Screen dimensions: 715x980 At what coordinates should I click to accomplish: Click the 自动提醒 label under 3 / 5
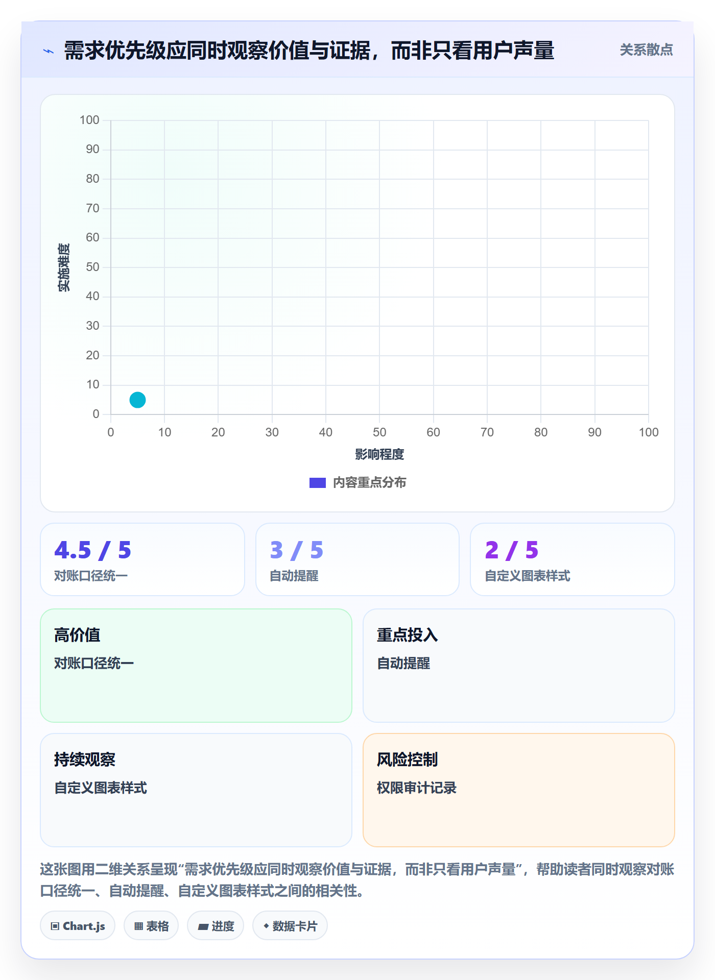click(x=294, y=576)
